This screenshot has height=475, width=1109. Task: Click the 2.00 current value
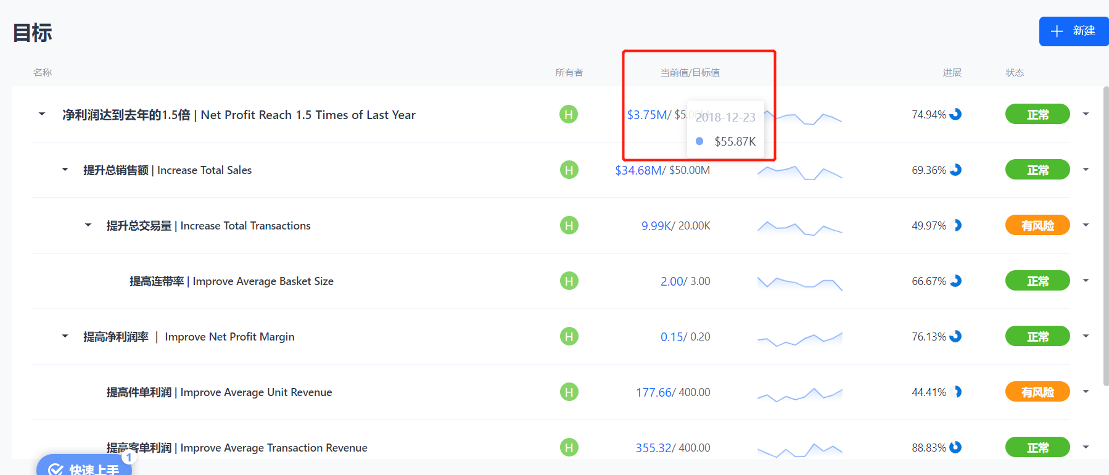pyautogui.click(x=672, y=281)
